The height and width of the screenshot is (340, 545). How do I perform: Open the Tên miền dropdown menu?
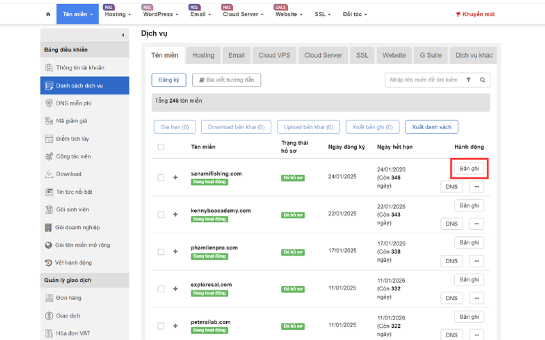point(78,14)
